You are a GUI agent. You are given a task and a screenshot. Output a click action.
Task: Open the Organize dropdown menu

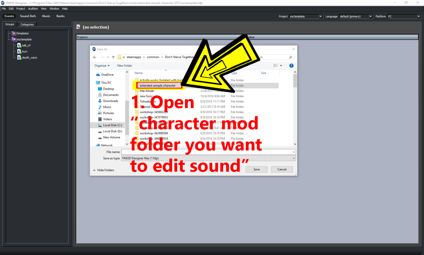[102, 66]
